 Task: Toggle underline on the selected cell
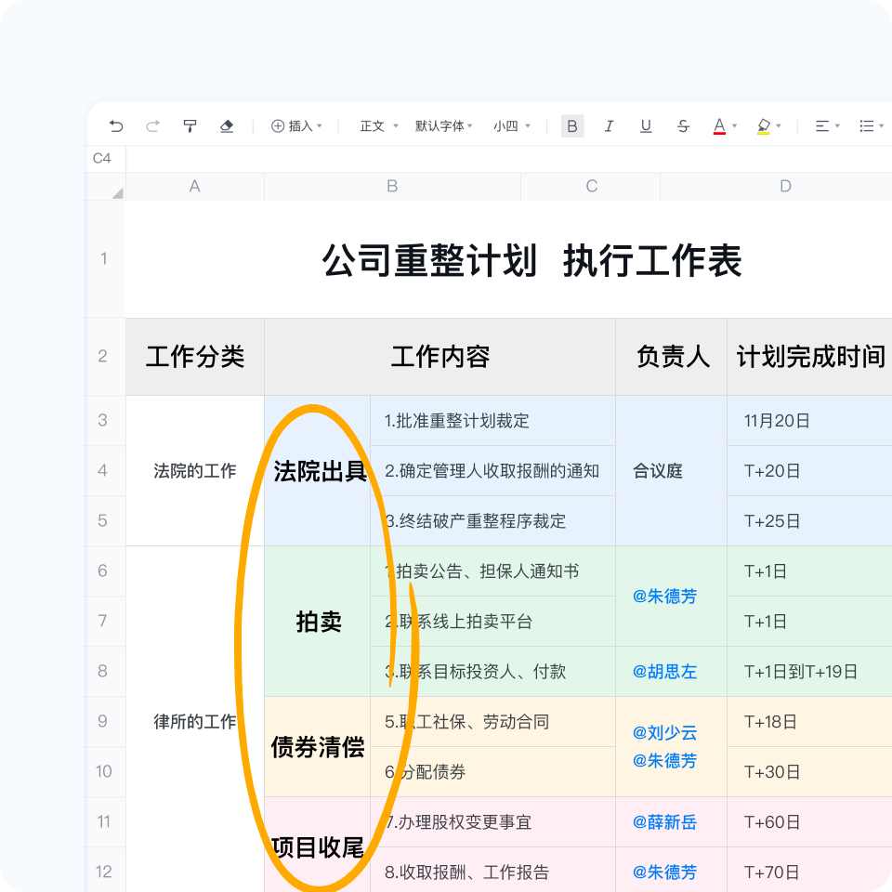click(x=645, y=126)
